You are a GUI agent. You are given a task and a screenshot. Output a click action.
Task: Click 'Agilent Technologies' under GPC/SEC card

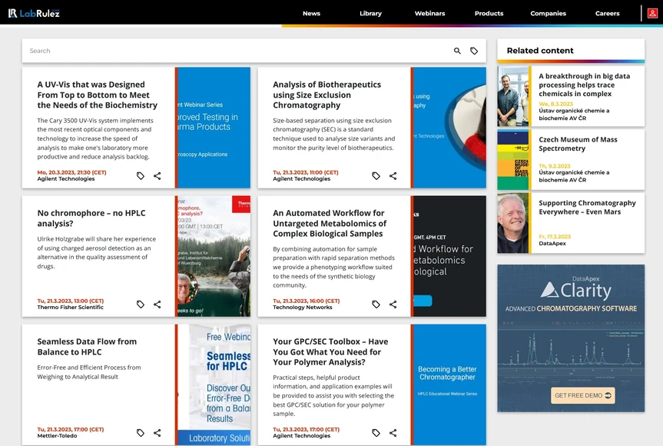point(301,435)
